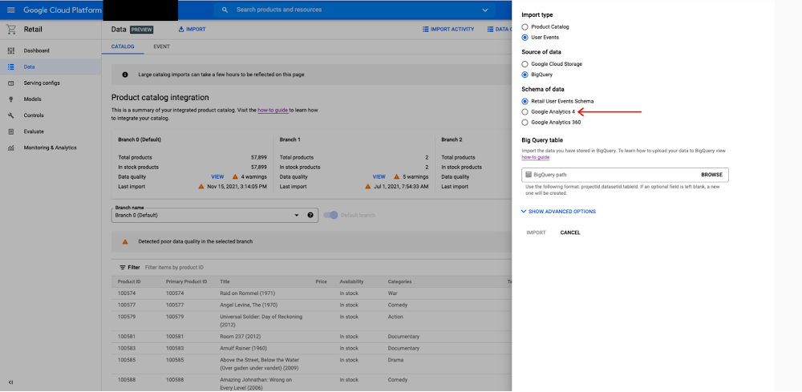802x392 pixels.
Task: Click the Google Cloud Platform logo text
Action: coord(63,10)
